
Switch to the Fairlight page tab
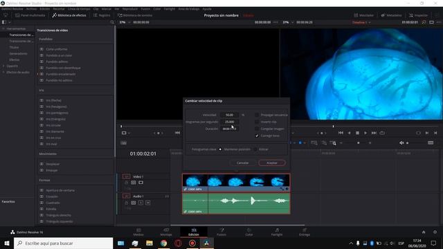(x=277, y=232)
